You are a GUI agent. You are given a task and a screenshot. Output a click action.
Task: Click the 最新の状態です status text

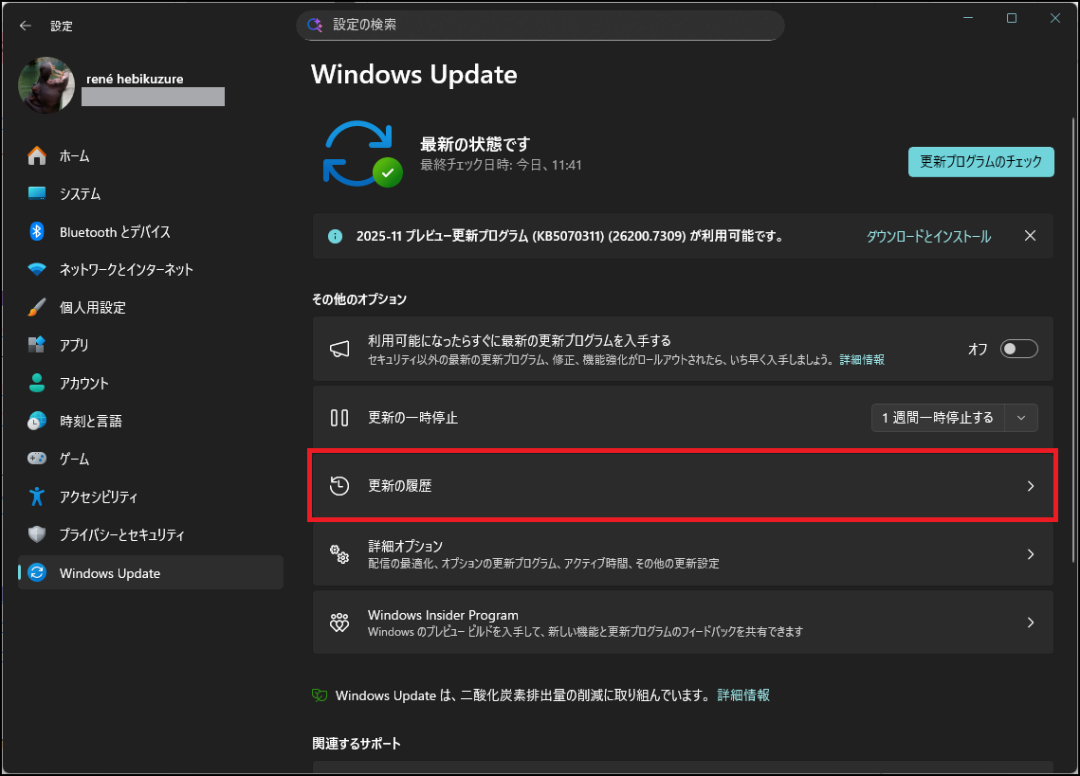click(x=475, y=144)
